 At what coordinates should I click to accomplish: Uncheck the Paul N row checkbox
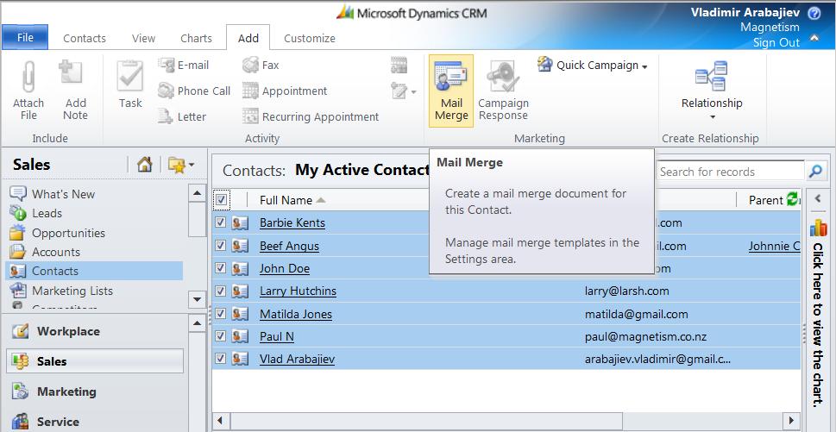click(x=220, y=336)
